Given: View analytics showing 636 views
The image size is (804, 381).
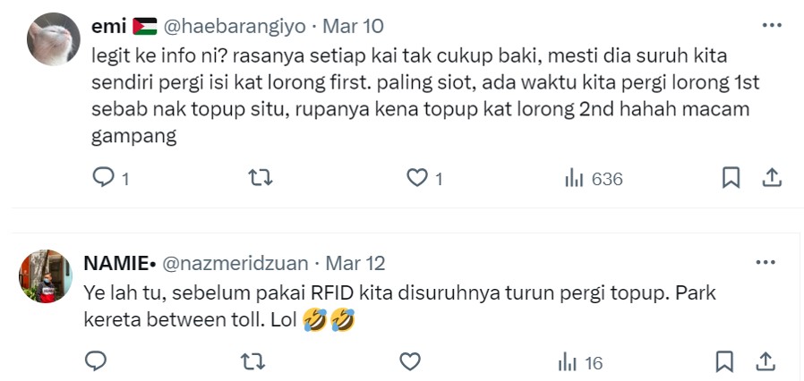Looking at the screenshot, I should [x=594, y=179].
